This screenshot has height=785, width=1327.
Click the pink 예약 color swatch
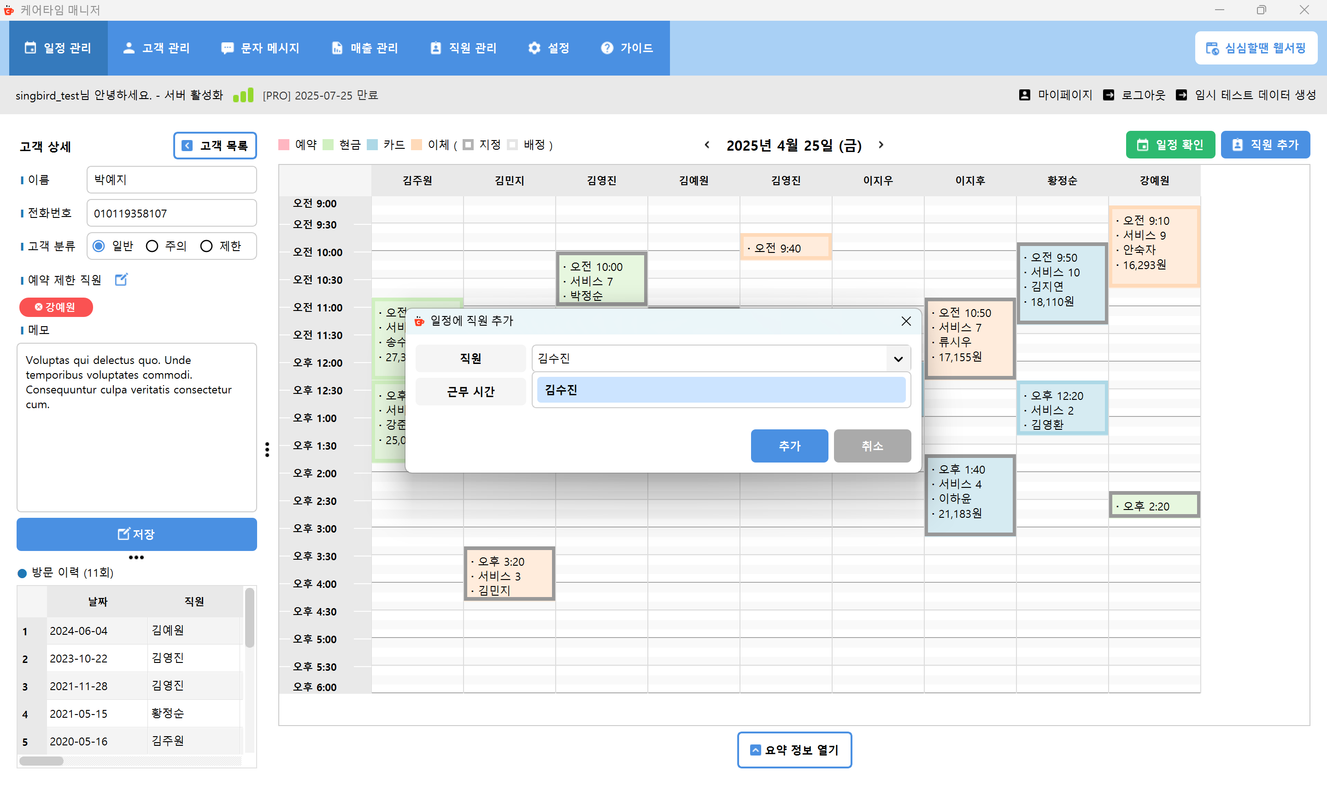[283, 144]
